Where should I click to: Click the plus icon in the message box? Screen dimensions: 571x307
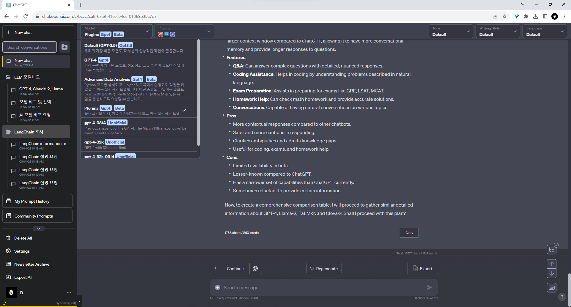(x=218, y=287)
